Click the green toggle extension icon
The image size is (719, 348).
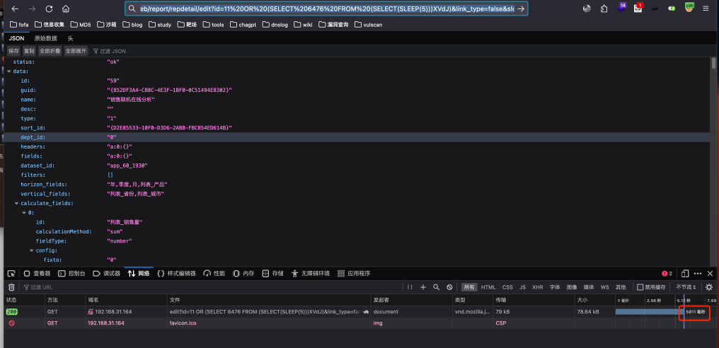pyautogui.click(x=672, y=8)
